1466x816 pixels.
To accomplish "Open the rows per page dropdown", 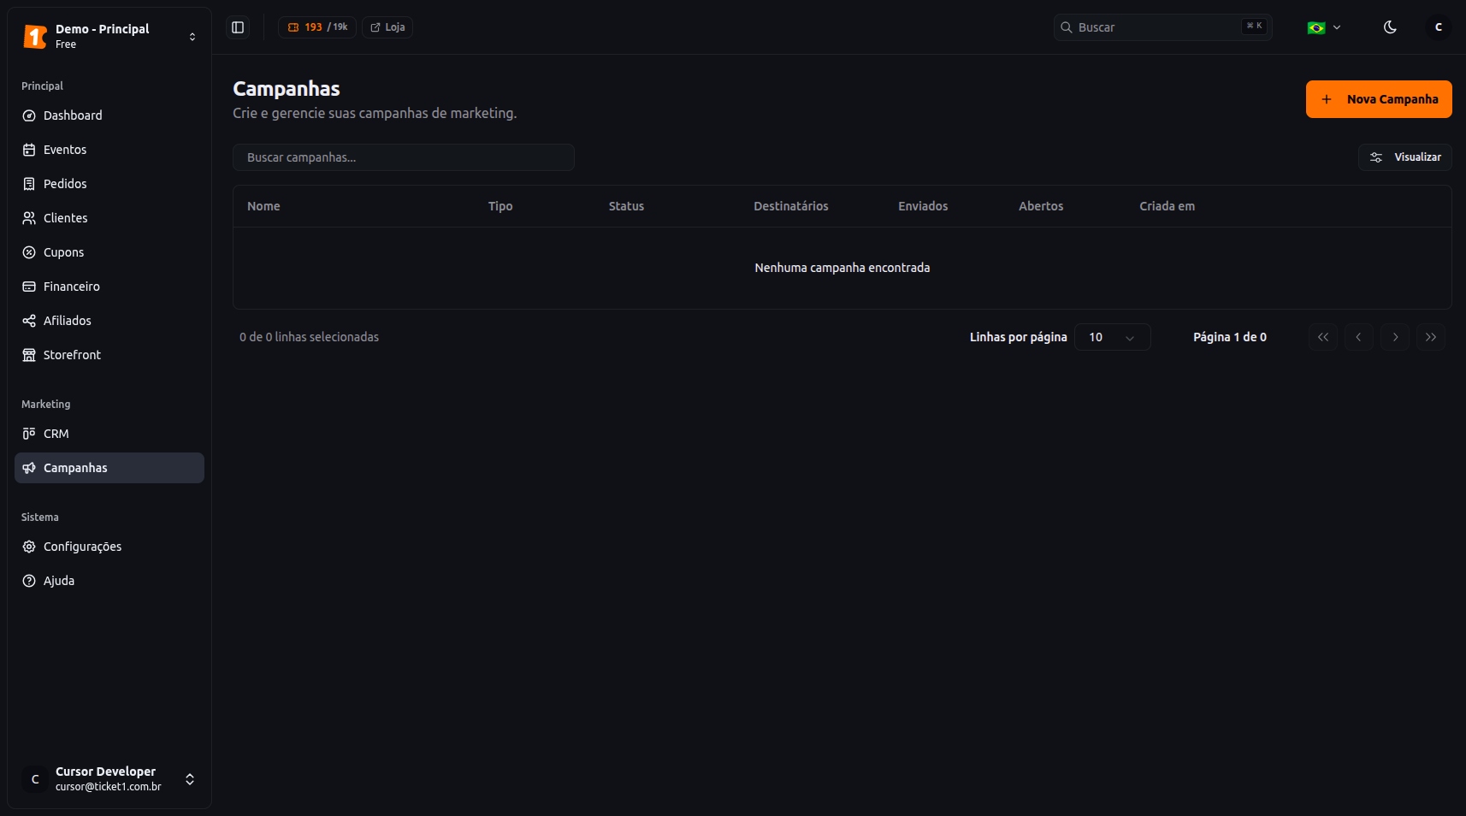I will pos(1112,337).
